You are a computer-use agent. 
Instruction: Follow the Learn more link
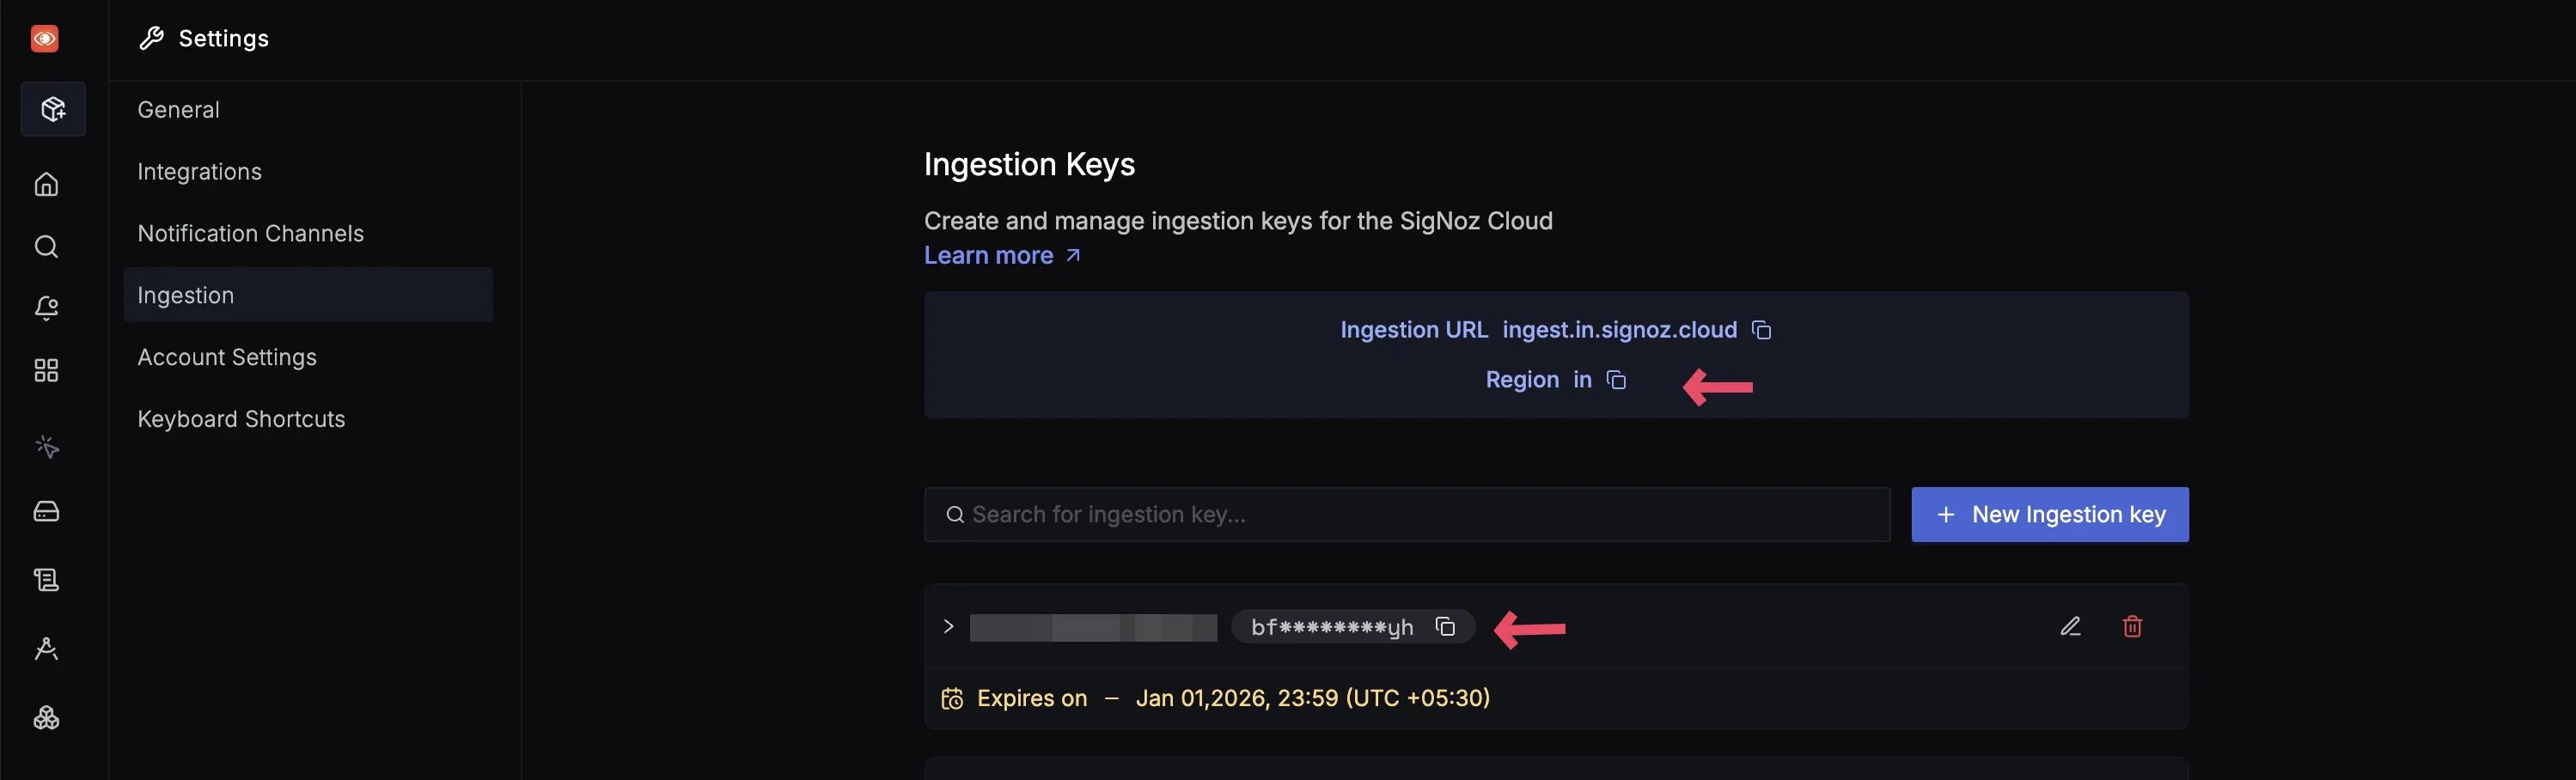click(x=1001, y=256)
